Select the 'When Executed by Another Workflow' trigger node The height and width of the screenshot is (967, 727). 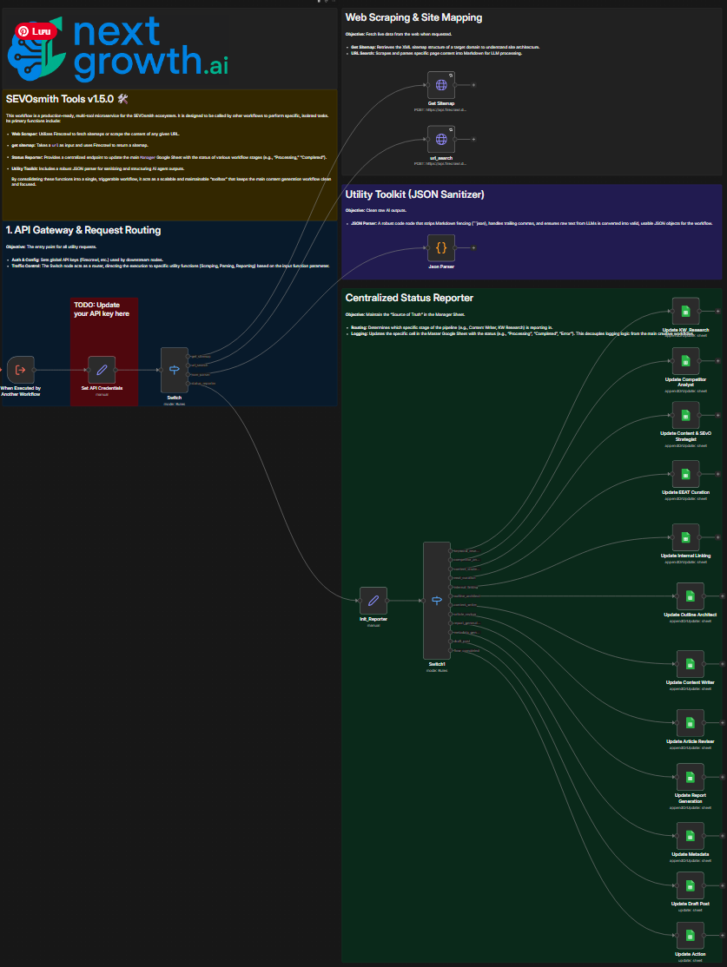[21, 370]
